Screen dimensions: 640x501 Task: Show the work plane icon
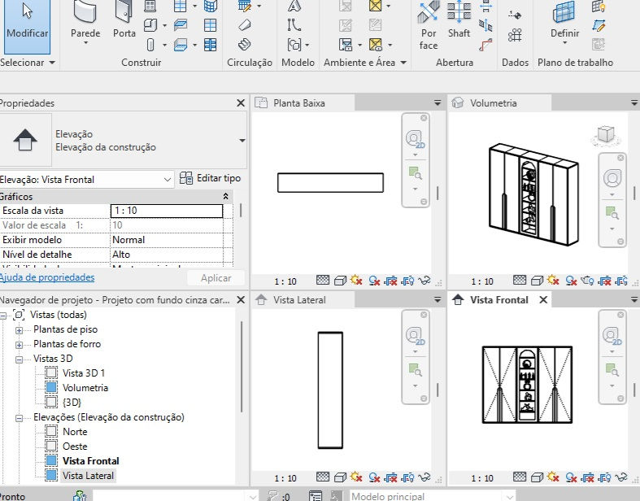pyautogui.click(x=599, y=6)
